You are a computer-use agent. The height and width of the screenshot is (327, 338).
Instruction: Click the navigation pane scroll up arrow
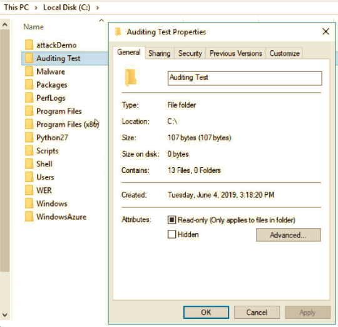[x=5, y=24]
